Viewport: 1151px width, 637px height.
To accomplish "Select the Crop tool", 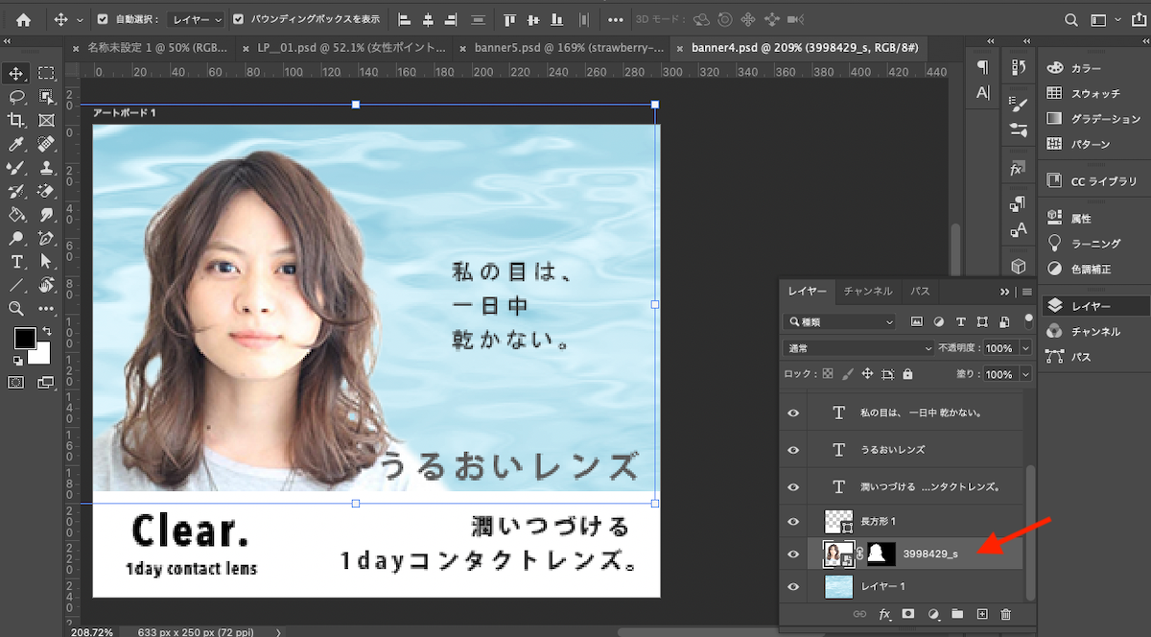I will pos(16,120).
